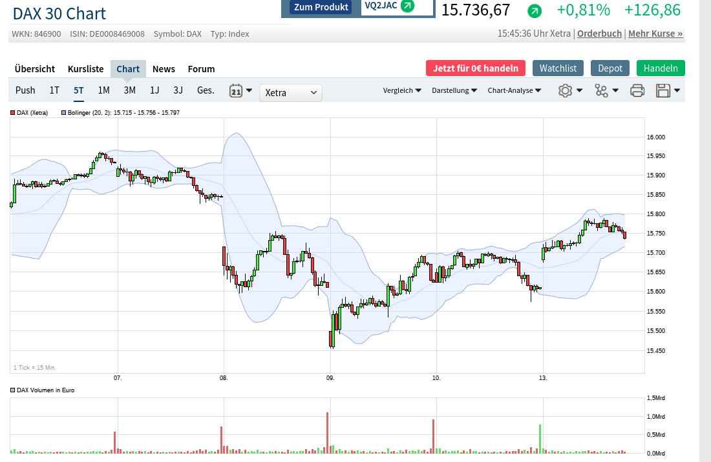This screenshot has height=462, width=711.
Task: Expand the arrow beside the share icon
Action: [615, 90]
